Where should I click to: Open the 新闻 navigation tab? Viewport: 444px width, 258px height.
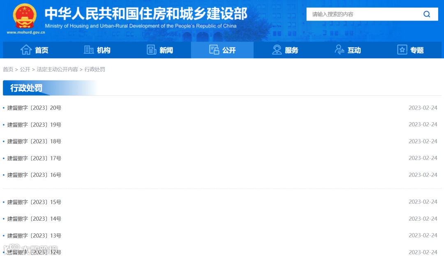pos(160,50)
